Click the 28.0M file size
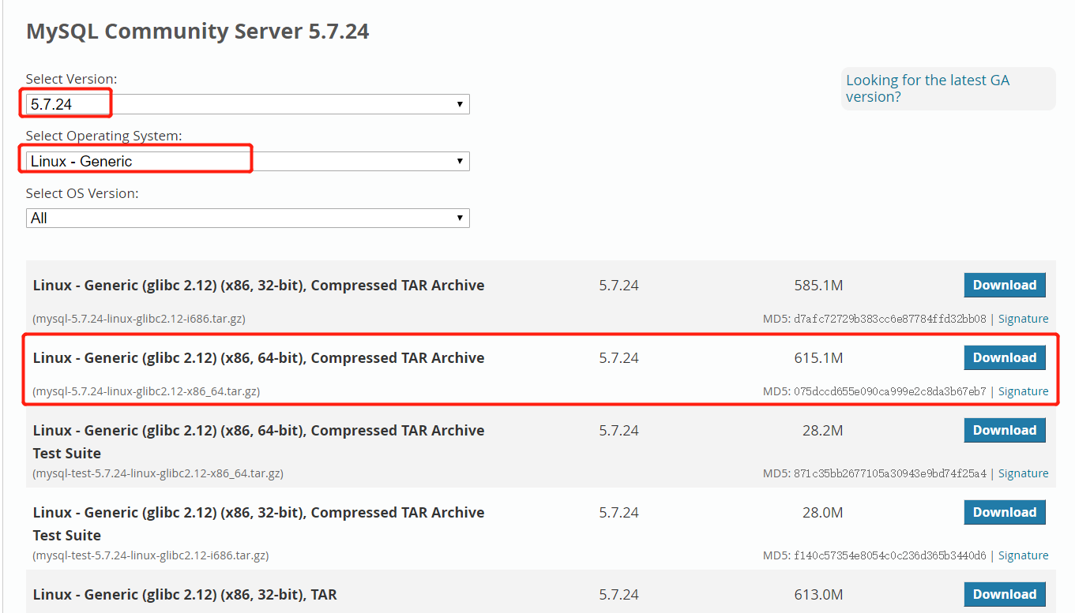Image resolution: width=1075 pixels, height=613 pixels. 822,513
